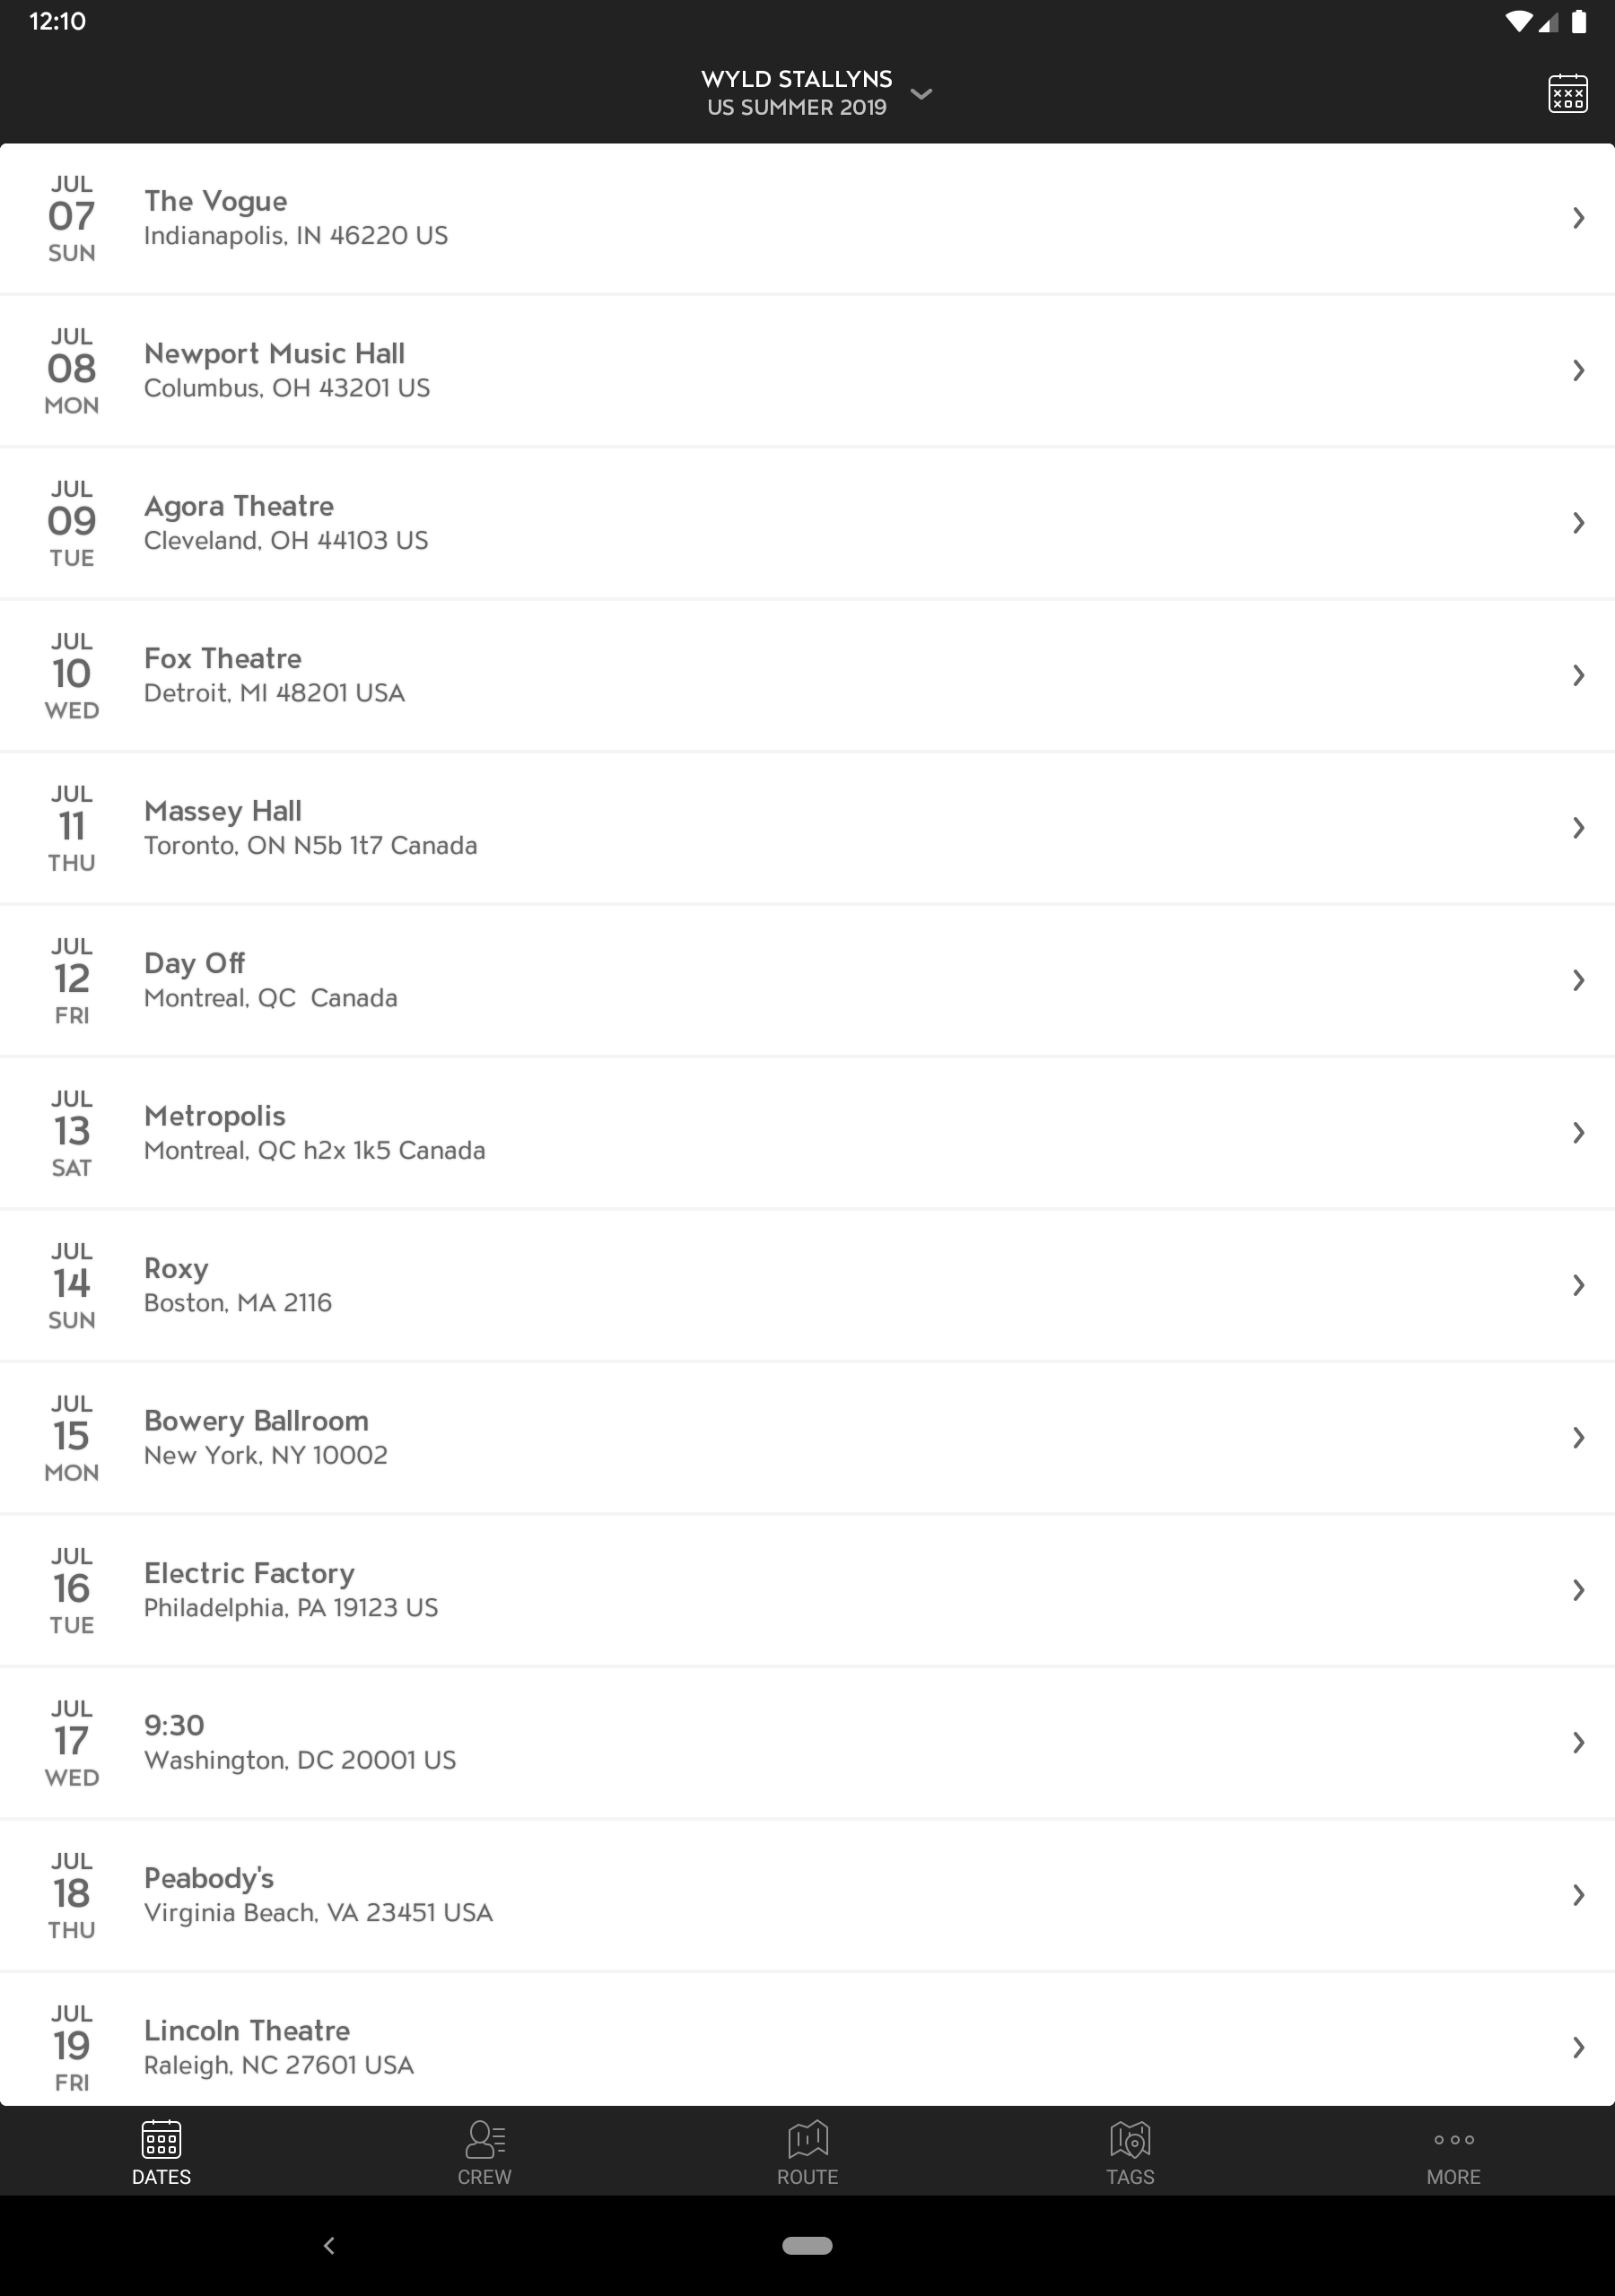Open the Lincoln Theatre Raleigh date
Viewport: 1615px width, 2296px height.
pyautogui.click(x=807, y=2040)
